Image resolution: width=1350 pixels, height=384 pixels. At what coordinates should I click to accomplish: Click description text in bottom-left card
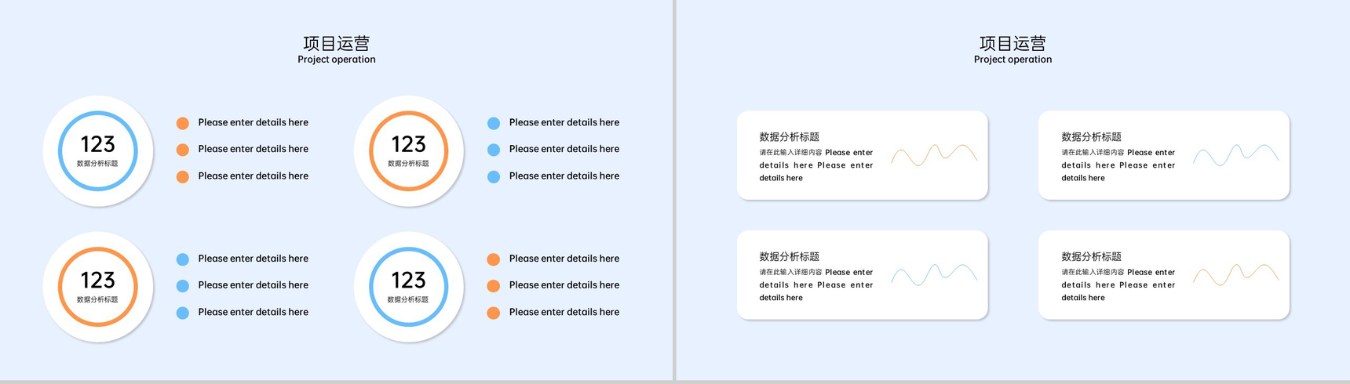tap(816, 285)
